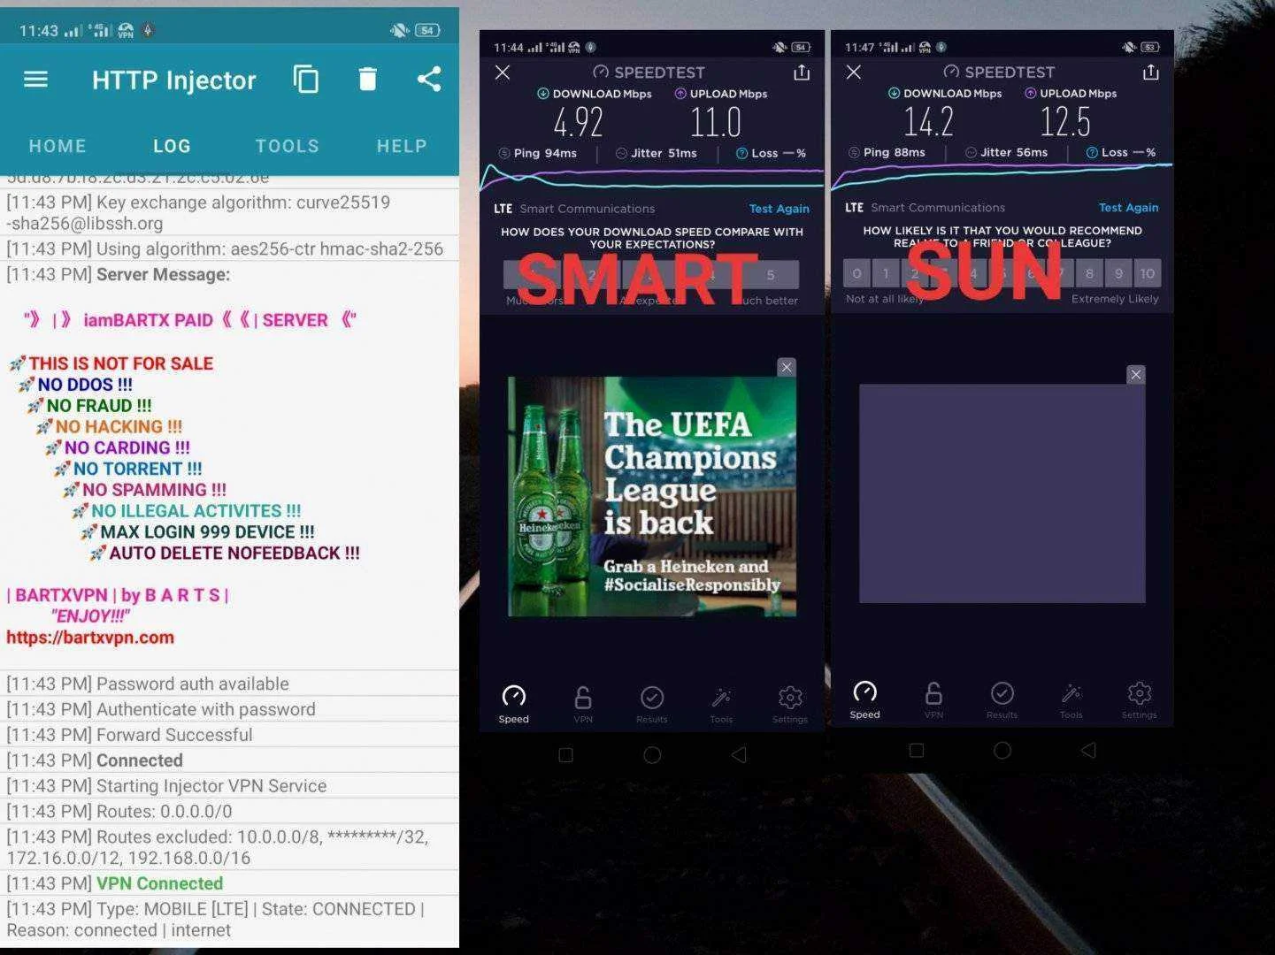Viewport: 1275px width, 955px height.
Task: Open the Tools tab on SUN screen
Action: [x=1071, y=700]
